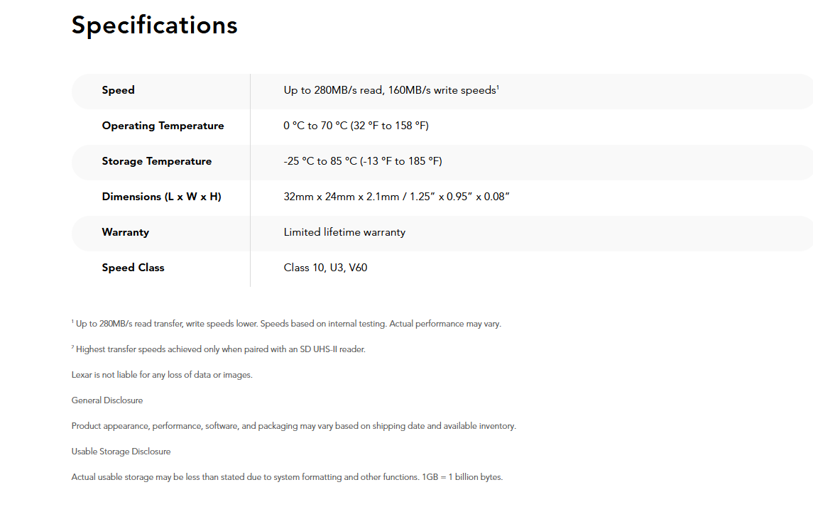This screenshot has height=519, width=813.
Task: Click the Storage Temperature label
Action: (156, 161)
